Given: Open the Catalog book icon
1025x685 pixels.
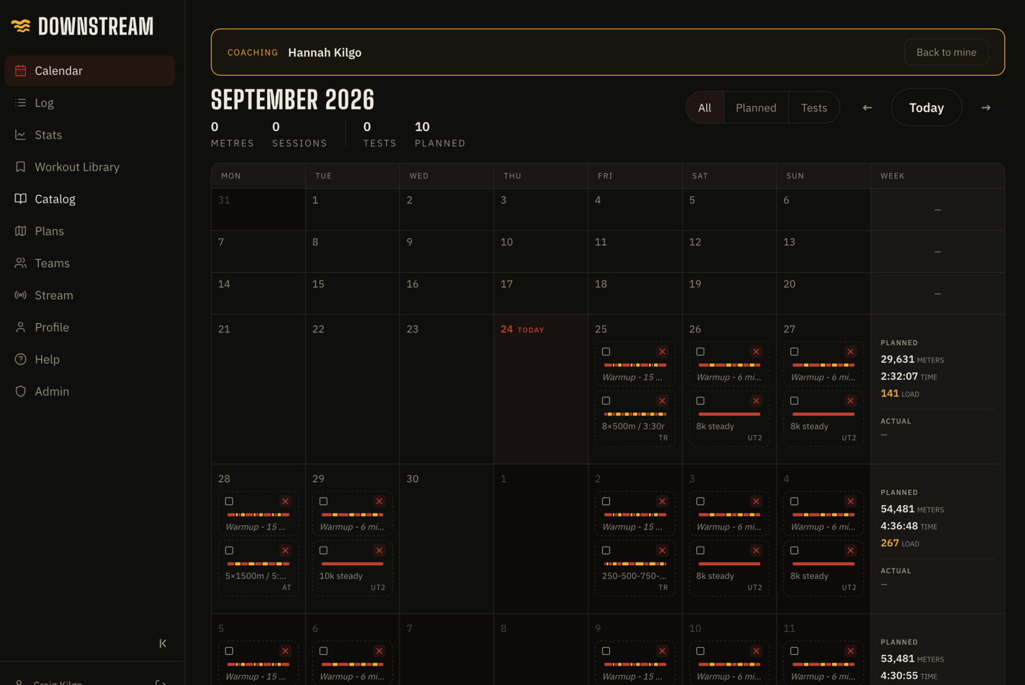Looking at the screenshot, I should [20, 198].
